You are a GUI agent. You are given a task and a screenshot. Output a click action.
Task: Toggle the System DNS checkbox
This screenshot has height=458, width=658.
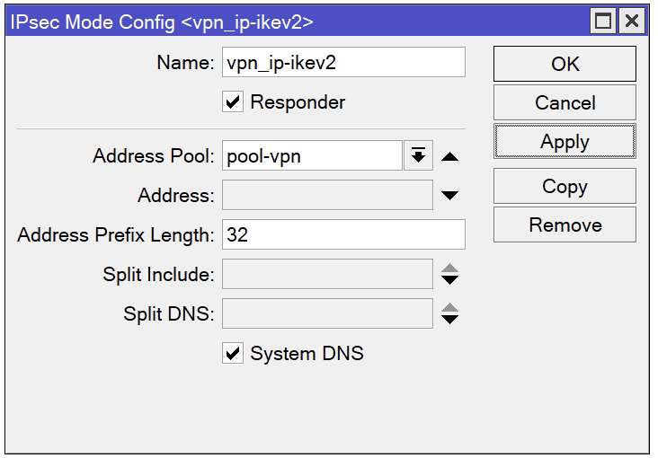coord(233,353)
